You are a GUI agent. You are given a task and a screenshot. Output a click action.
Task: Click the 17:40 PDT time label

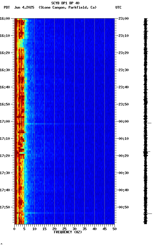pos(5,190)
